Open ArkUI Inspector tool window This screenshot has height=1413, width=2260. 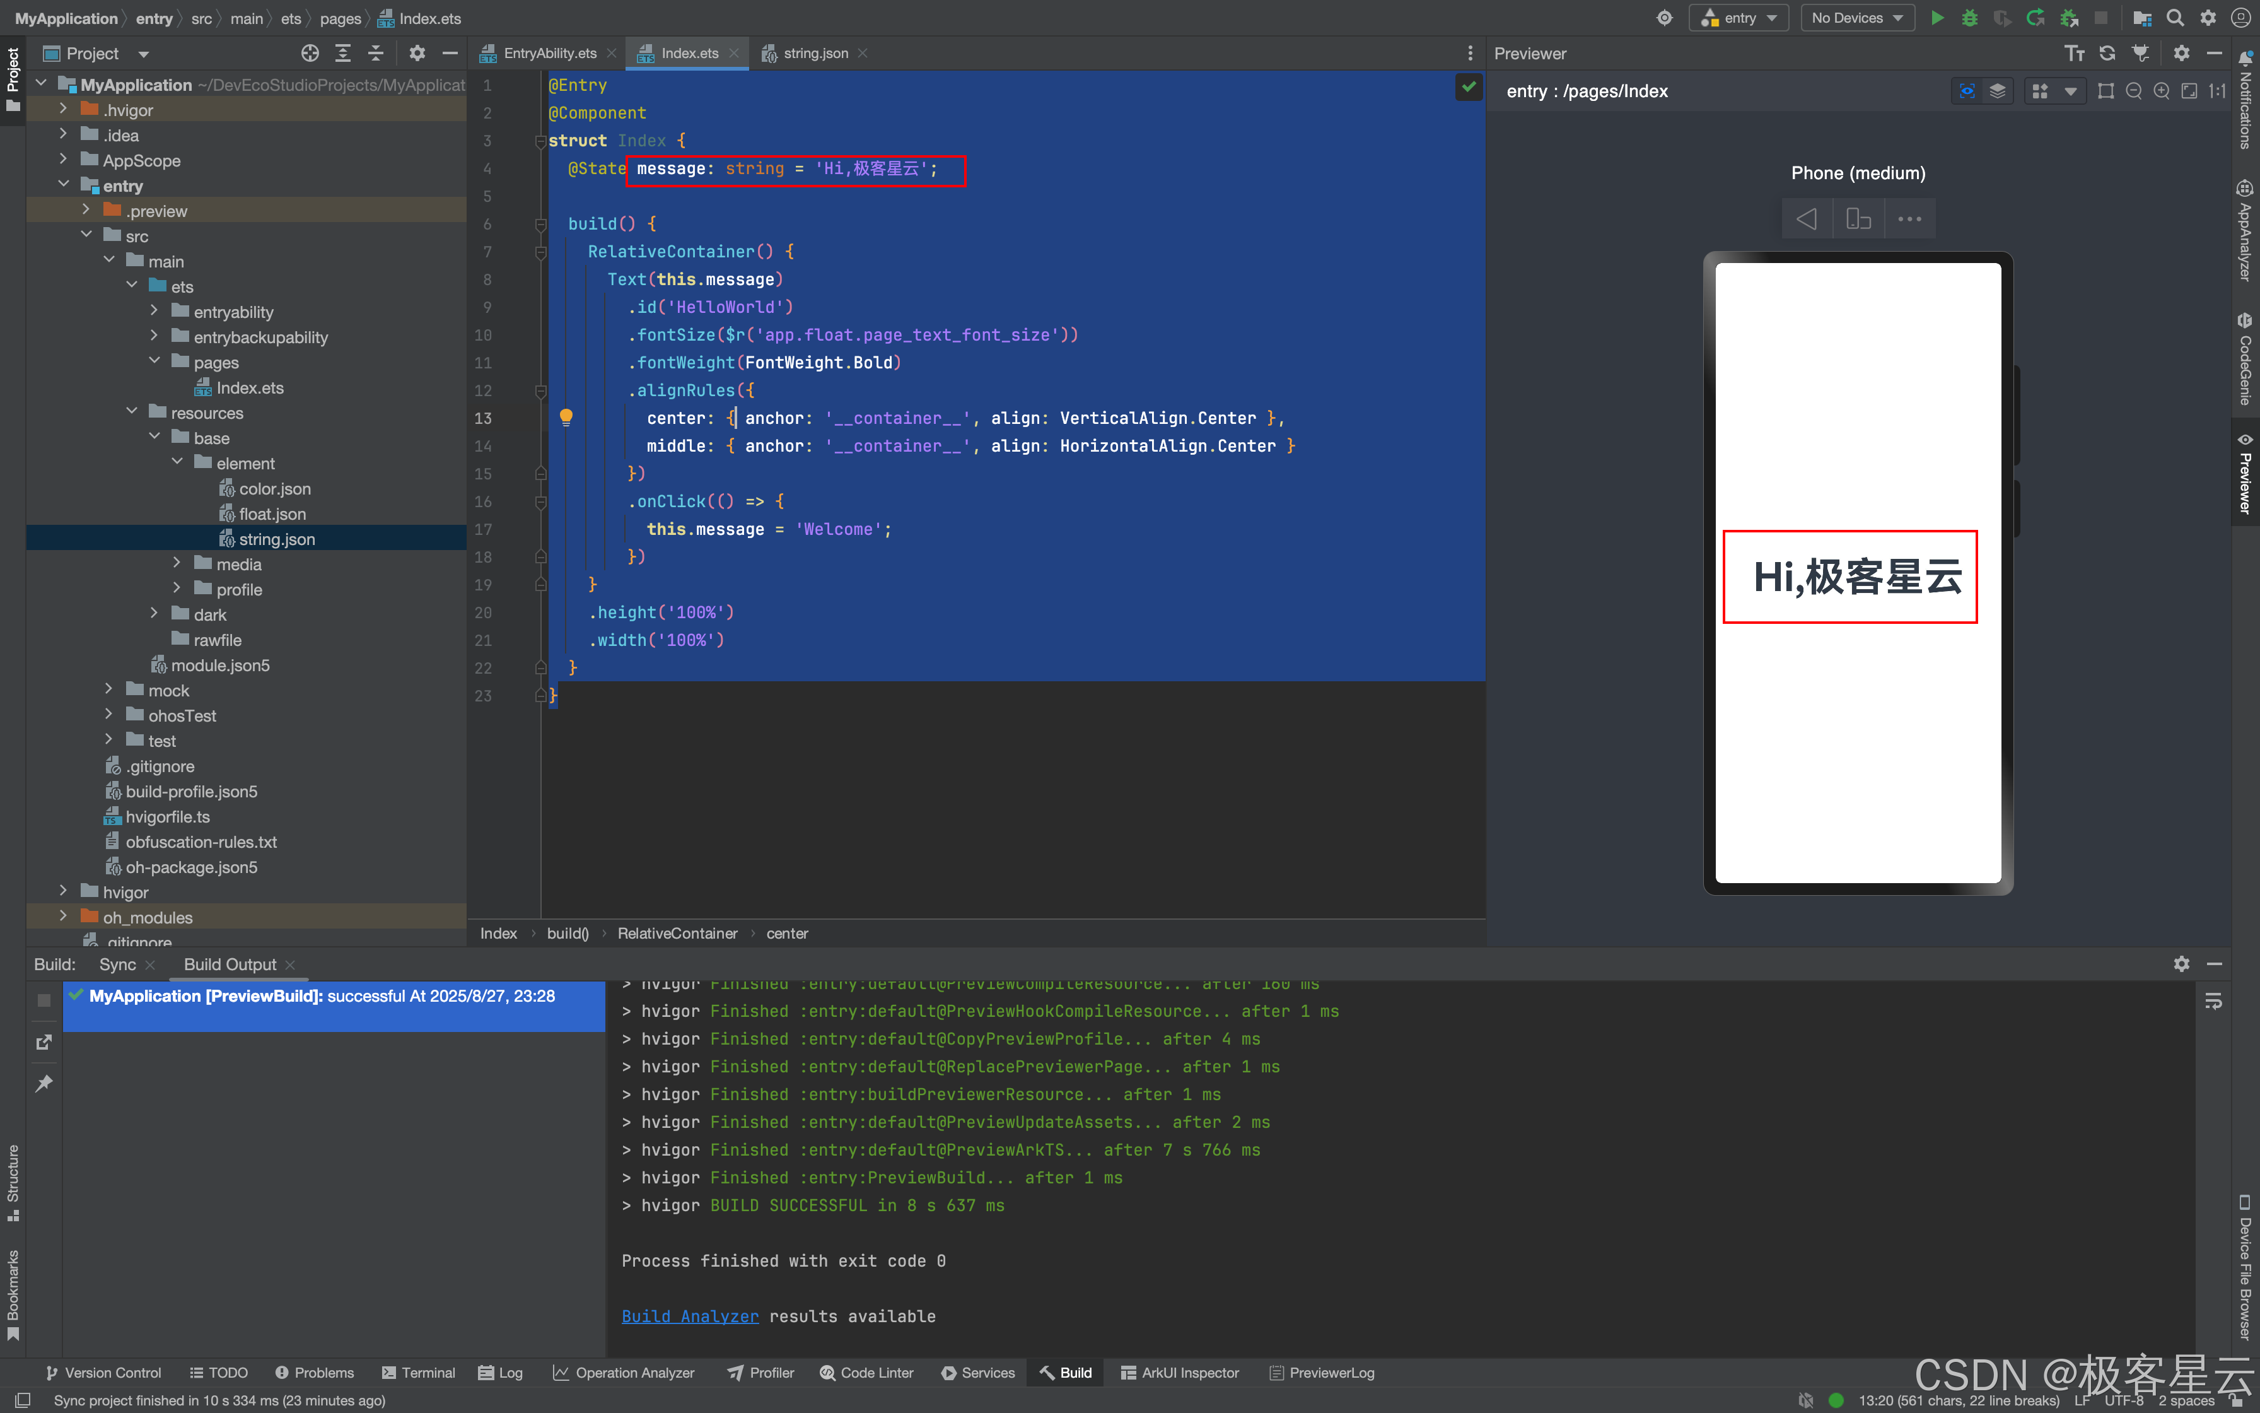coord(1179,1373)
